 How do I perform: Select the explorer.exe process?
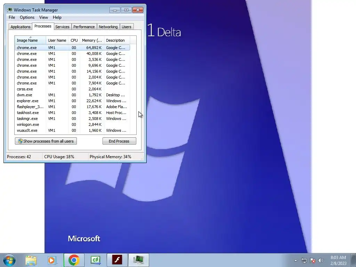pos(72,101)
